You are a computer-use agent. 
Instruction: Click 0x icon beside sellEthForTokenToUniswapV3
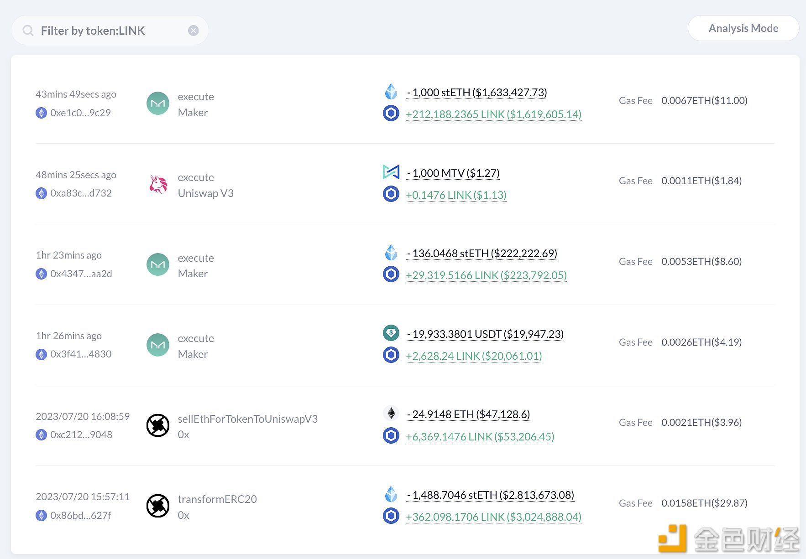(158, 425)
